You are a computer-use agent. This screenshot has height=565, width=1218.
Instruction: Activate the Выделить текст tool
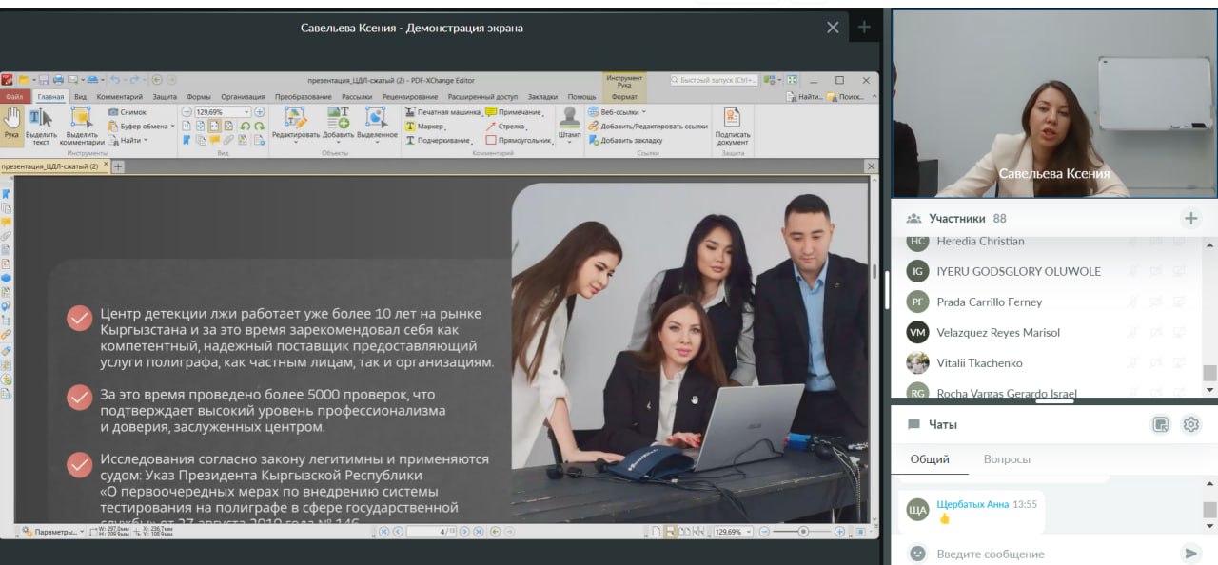(40, 125)
